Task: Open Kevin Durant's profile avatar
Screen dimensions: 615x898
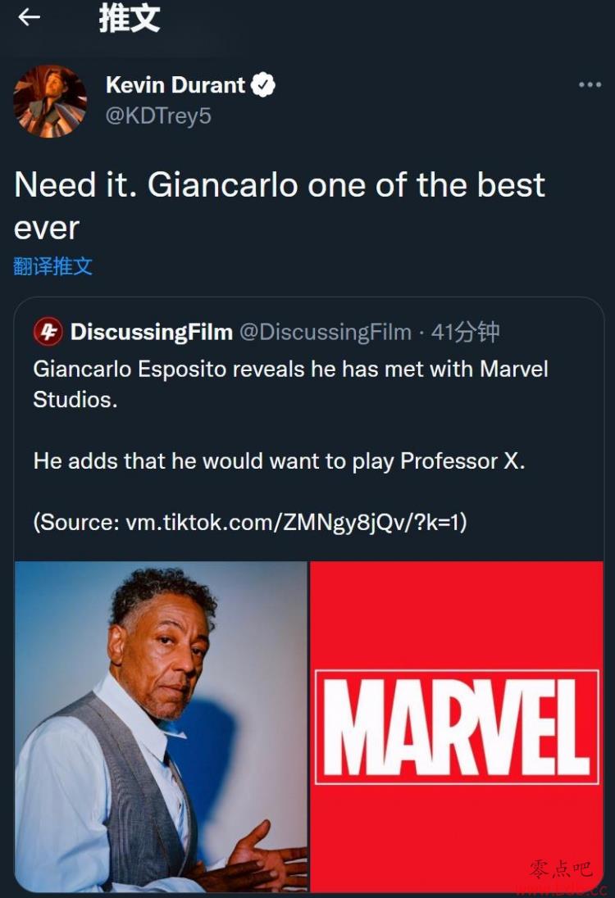Action: 51,102
